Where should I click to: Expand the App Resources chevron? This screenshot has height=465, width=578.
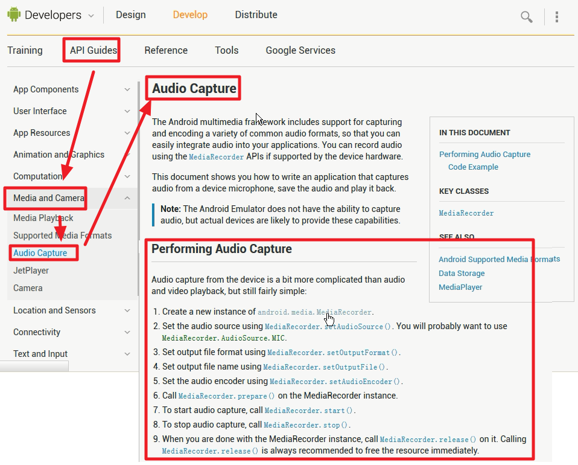point(127,133)
